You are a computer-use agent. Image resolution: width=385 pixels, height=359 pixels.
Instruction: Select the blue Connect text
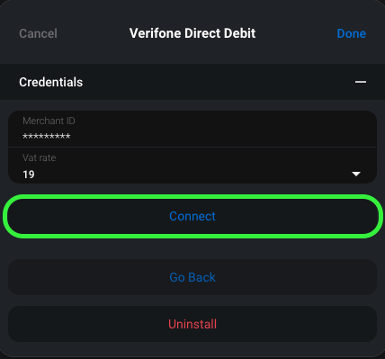(x=192, y=216)
